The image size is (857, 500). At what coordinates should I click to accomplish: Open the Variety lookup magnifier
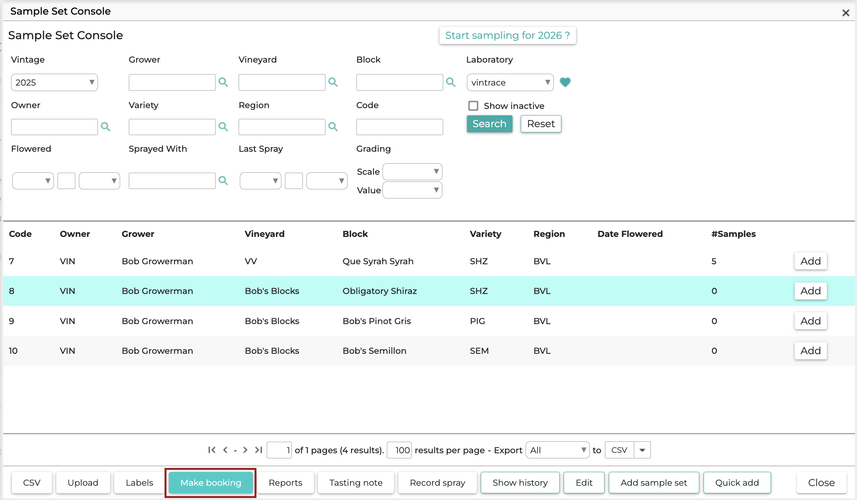[223, 127]
